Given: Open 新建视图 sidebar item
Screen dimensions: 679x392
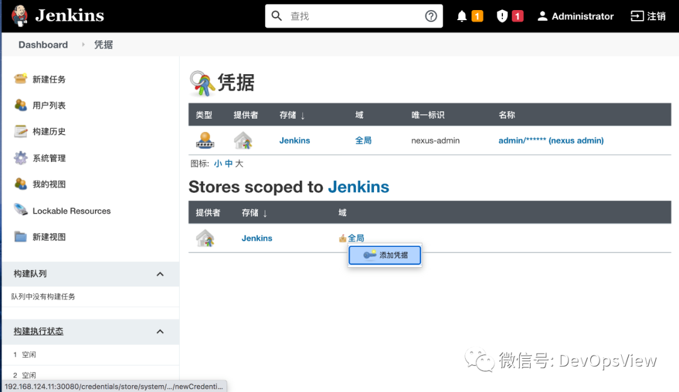Looking at the screenshot, I should [x=49, y=237].
